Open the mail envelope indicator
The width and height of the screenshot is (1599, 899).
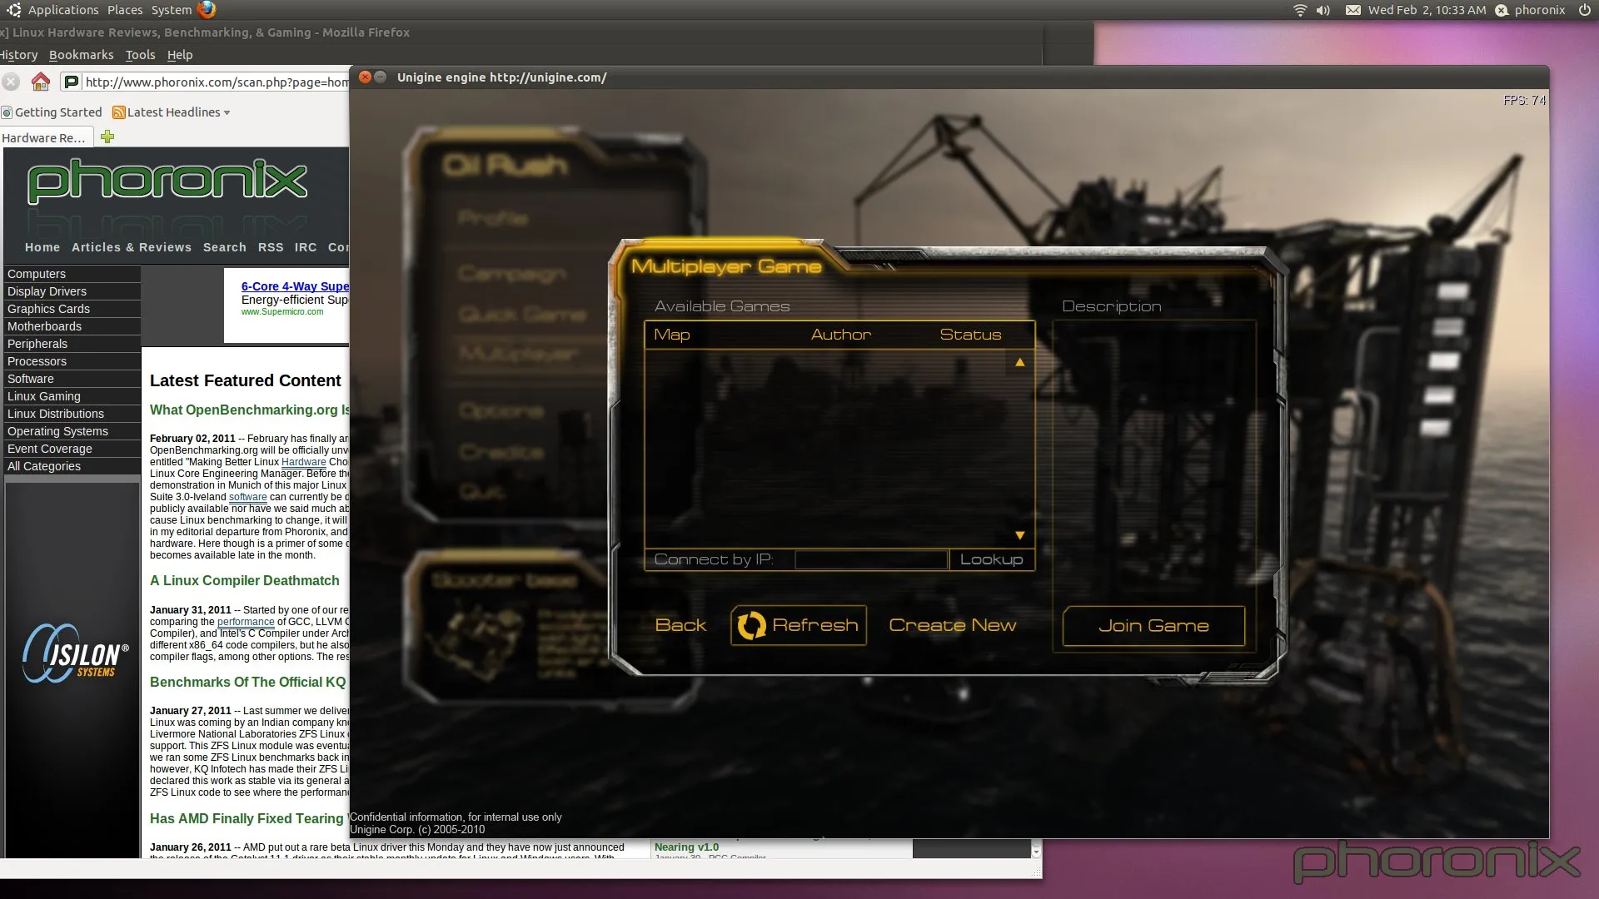tap(1353, 10)
